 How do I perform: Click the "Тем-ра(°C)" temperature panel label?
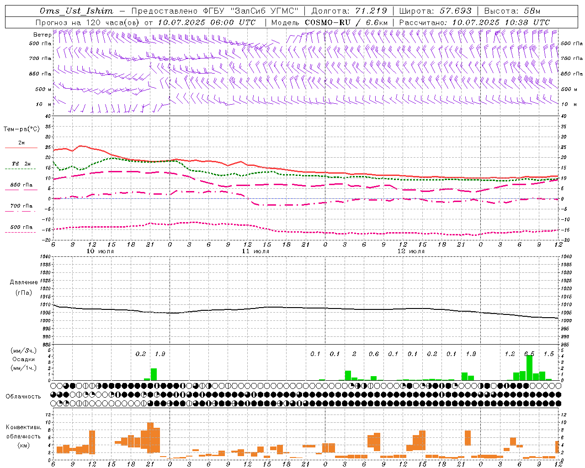pyautogui.click(x=21, y=129)
